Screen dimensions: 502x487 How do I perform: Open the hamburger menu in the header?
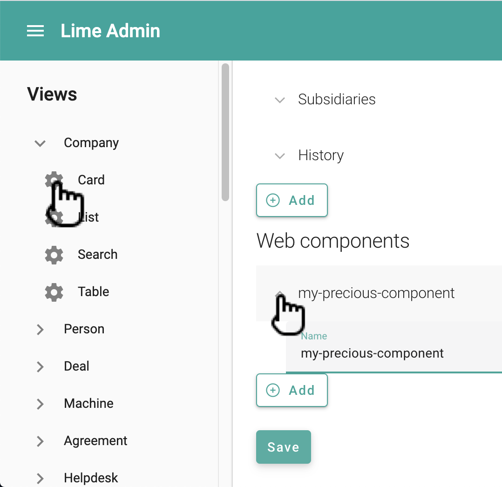tap(35, 31)
